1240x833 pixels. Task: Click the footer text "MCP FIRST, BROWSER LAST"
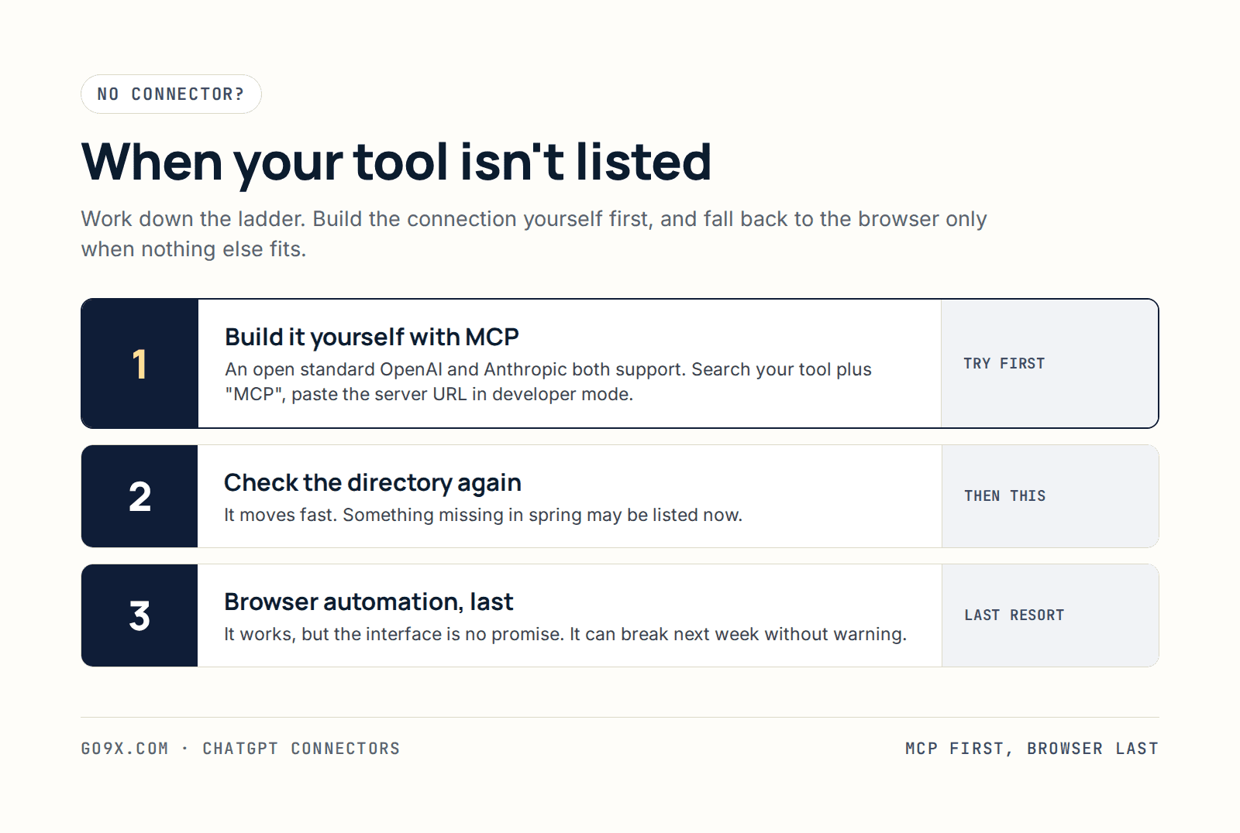tap(1032, 749)
